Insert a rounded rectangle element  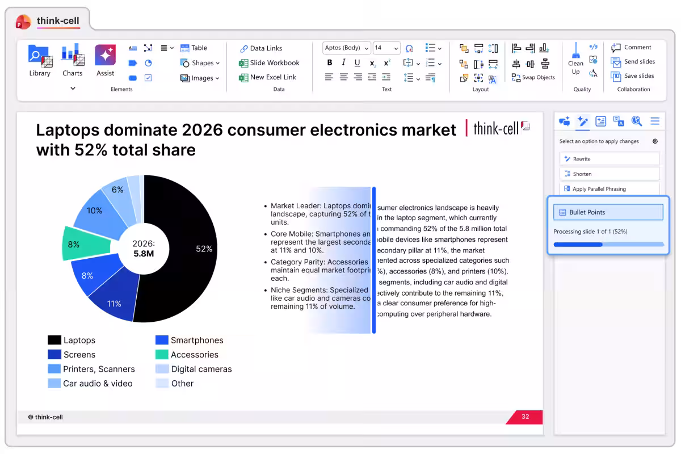point(133,78)
